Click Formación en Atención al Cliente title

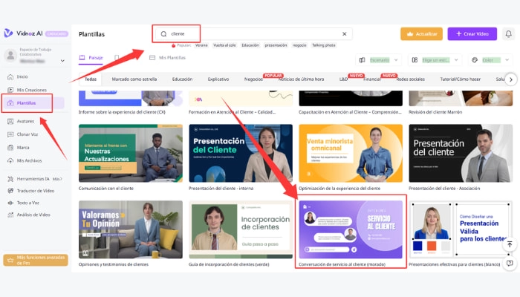(x=232, y=112)
